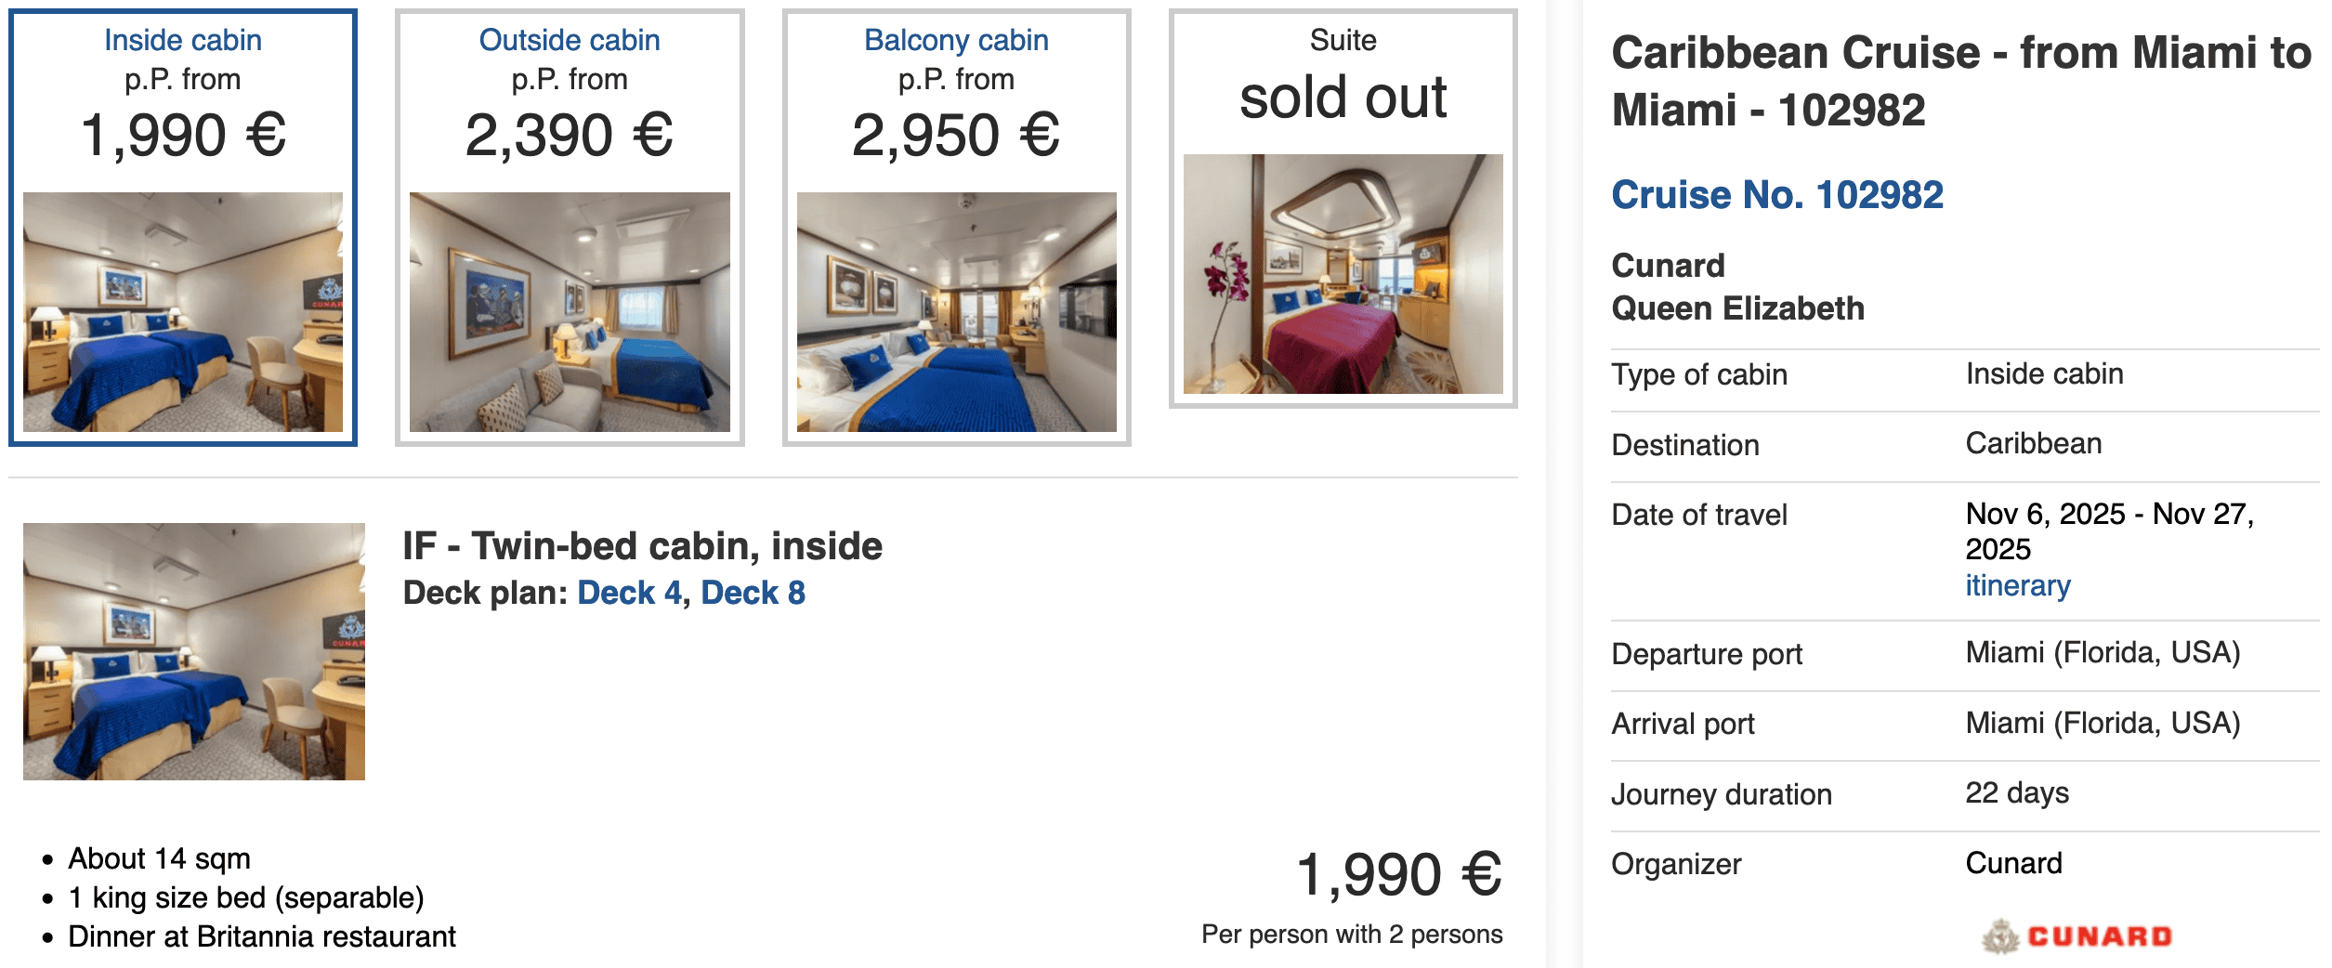The image size is (2332, 968).
Task: Open the Suite room photo
Action: coord(1343,274)
